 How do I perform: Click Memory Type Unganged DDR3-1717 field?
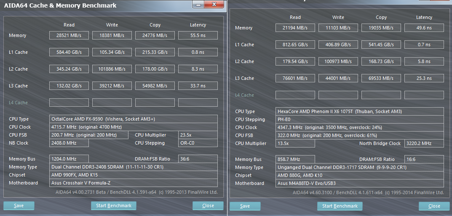click(360, 167)
